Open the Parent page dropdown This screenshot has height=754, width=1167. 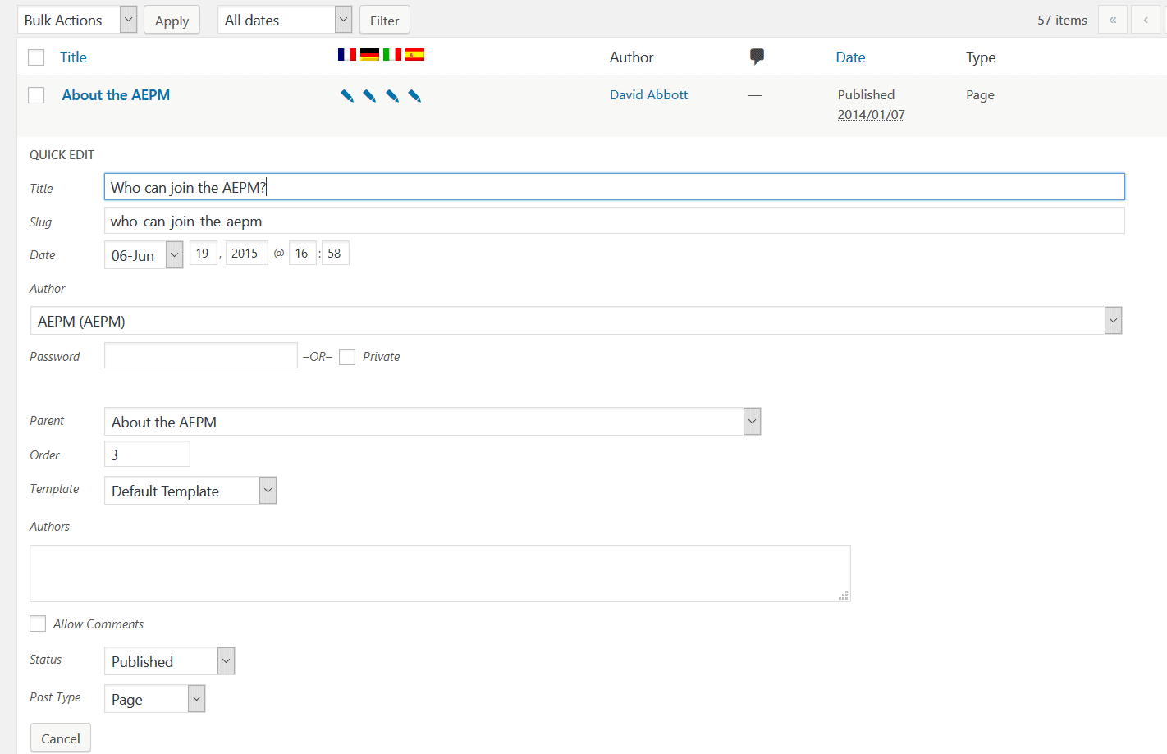pos(432,422)
